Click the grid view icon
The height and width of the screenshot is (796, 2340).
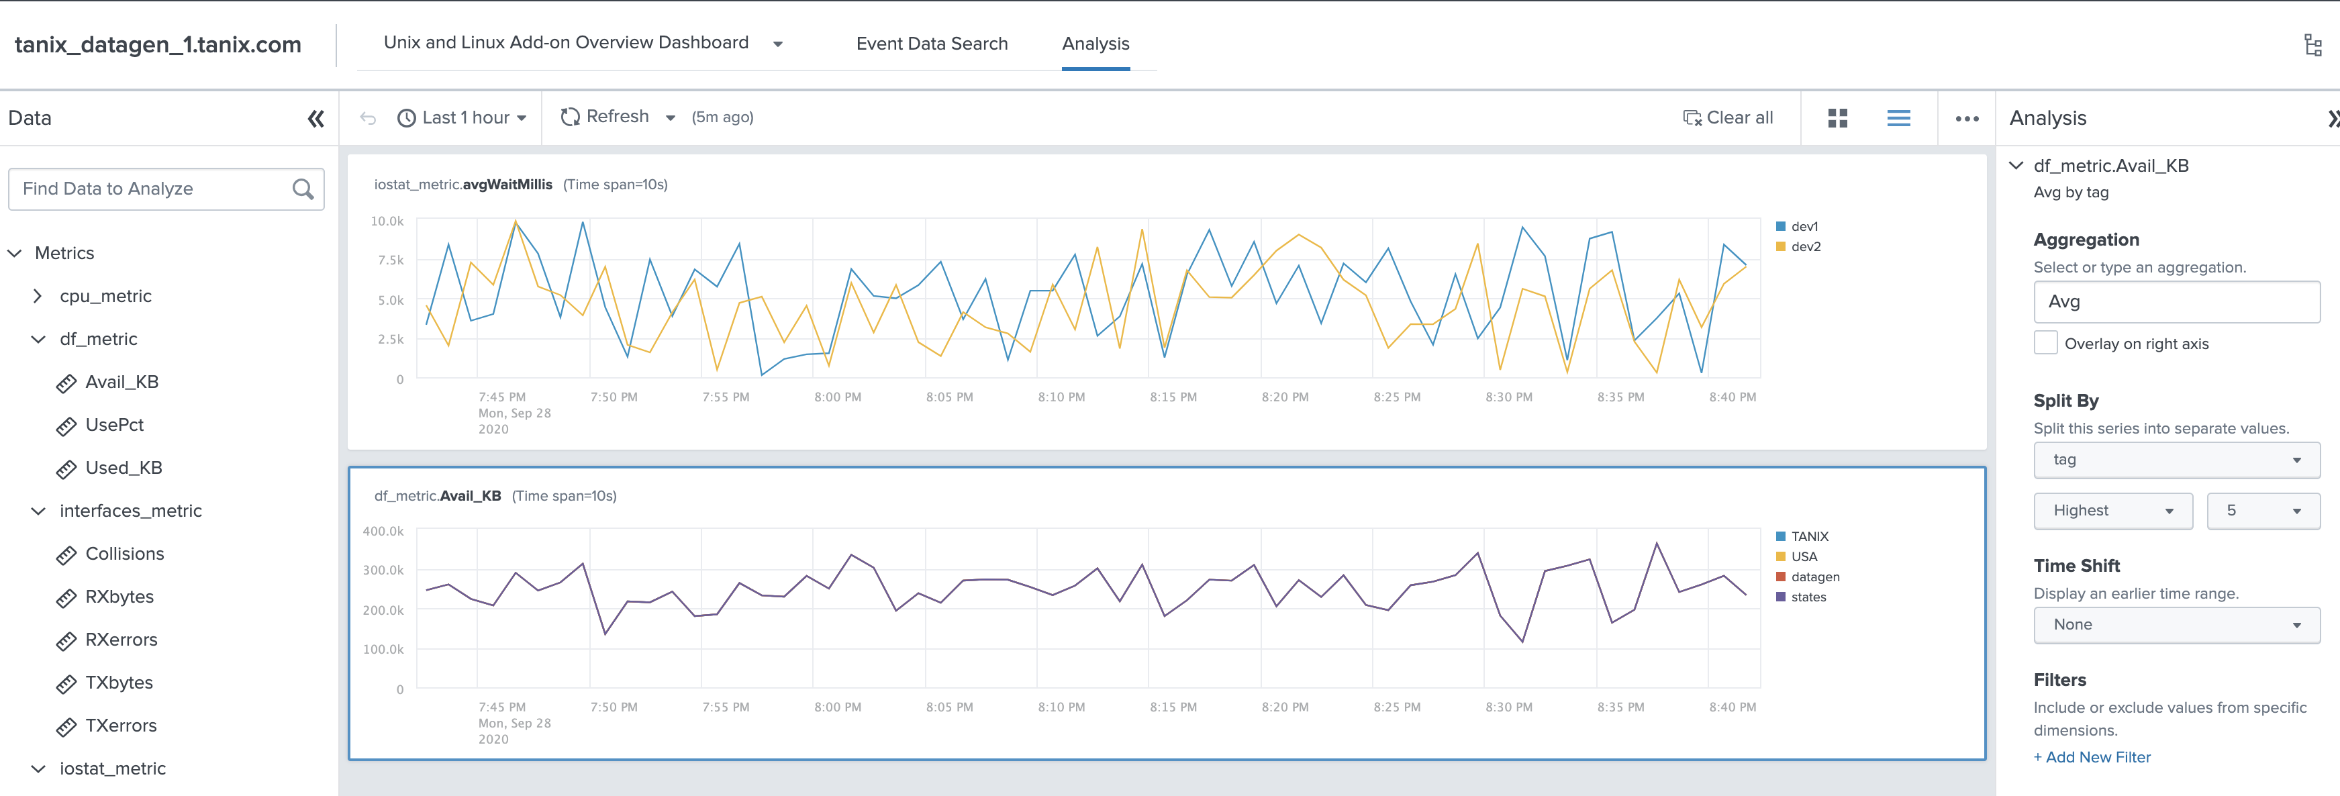[1837, 118]
